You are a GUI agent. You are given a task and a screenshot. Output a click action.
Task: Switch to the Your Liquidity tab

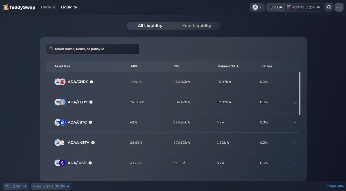pos(197,26)
